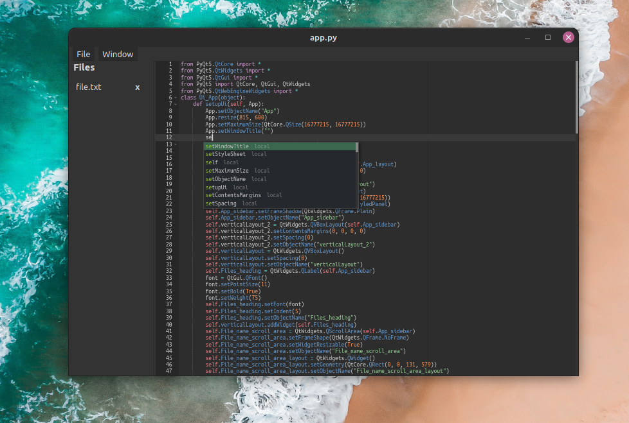Image resolution: width=629 pixels, height=423 pixels.
Task: Choose setWindowTitle in the autocomplete list
Action: click(280, 146)
